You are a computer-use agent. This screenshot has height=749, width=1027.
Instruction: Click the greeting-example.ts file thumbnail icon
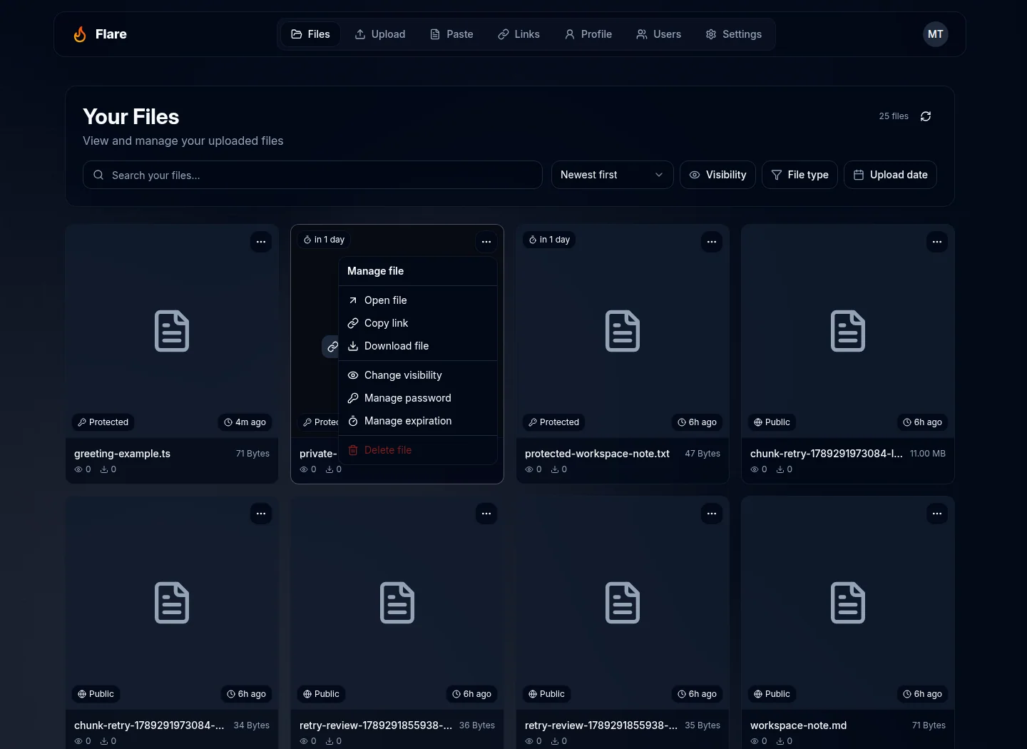click(x=172, y=331)
